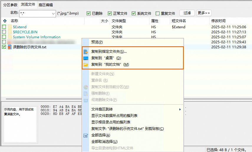Click the System Volume Information folder icon
Viewport: 252px width, 152px height.
pos(10,37)
